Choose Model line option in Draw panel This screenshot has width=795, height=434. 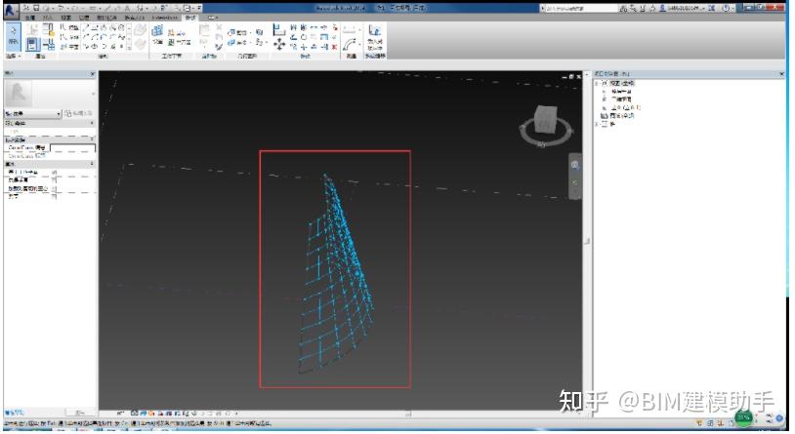click(69, 27)
